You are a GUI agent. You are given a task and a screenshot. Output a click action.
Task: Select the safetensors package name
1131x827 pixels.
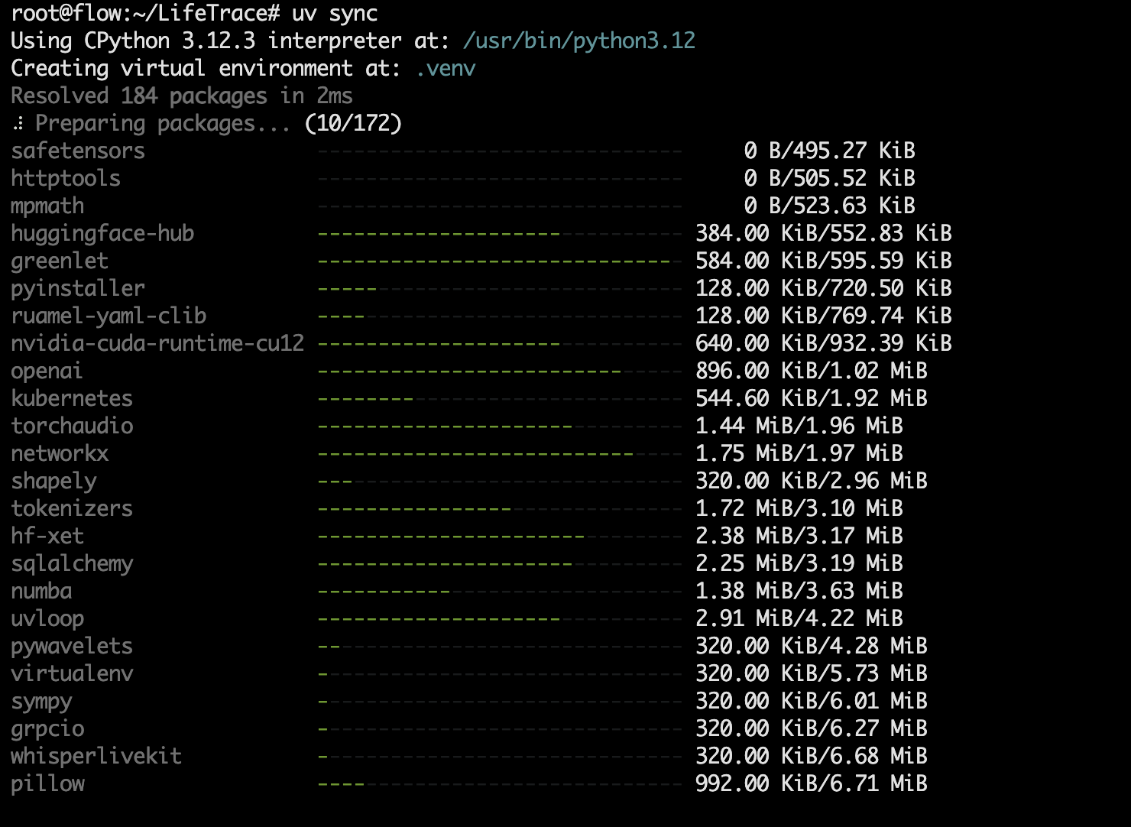[78, 151]
